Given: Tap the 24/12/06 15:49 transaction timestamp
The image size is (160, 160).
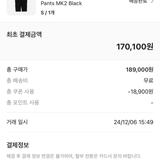Looking at the screenshot, I should click(133, 122).
